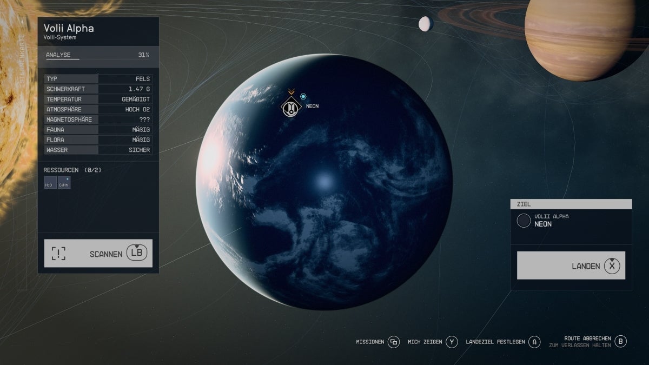Select the Magnetosphäre row
The image size is (649, 365).
tap(98, 120)
